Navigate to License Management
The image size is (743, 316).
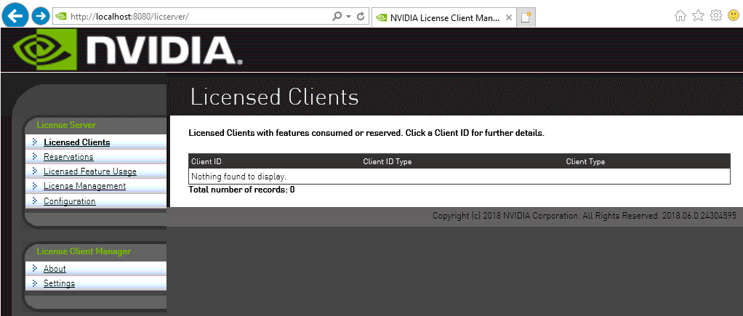pyautogui.click(x=84, y=186)
